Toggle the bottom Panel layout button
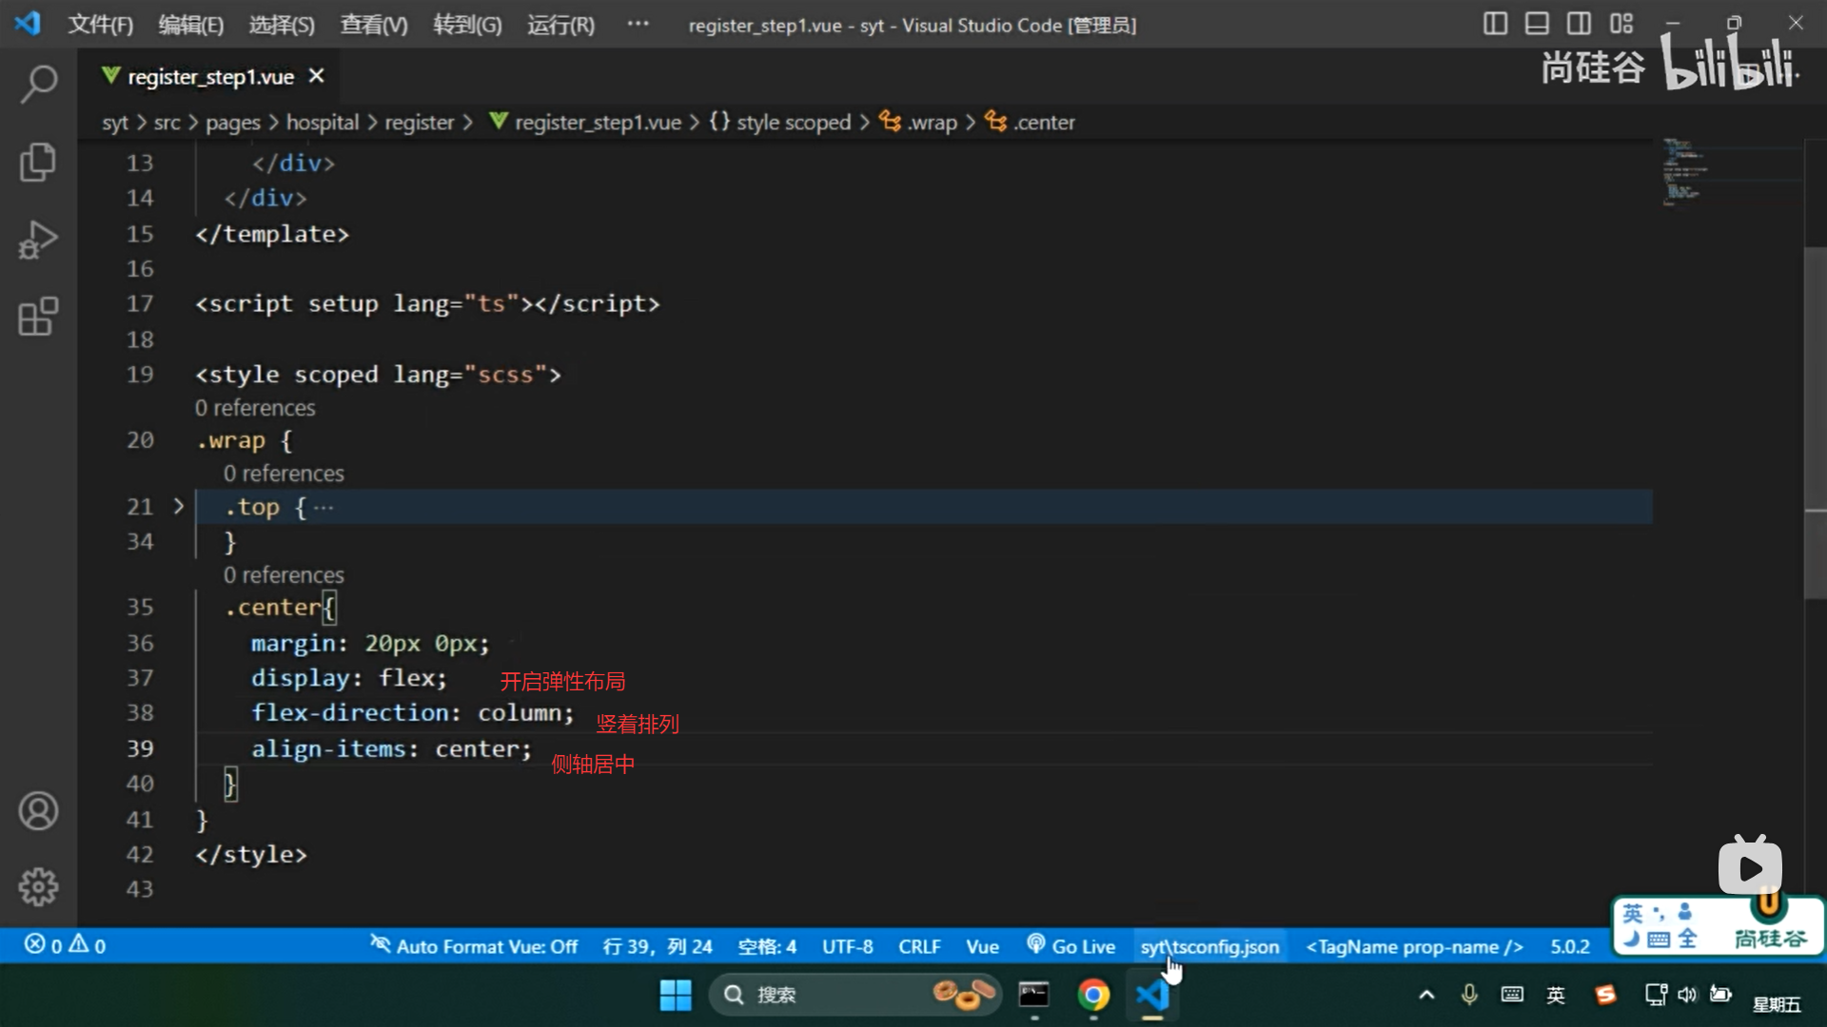The height and width of the screenshot is (1027, 1827). tap(1537, 24)
